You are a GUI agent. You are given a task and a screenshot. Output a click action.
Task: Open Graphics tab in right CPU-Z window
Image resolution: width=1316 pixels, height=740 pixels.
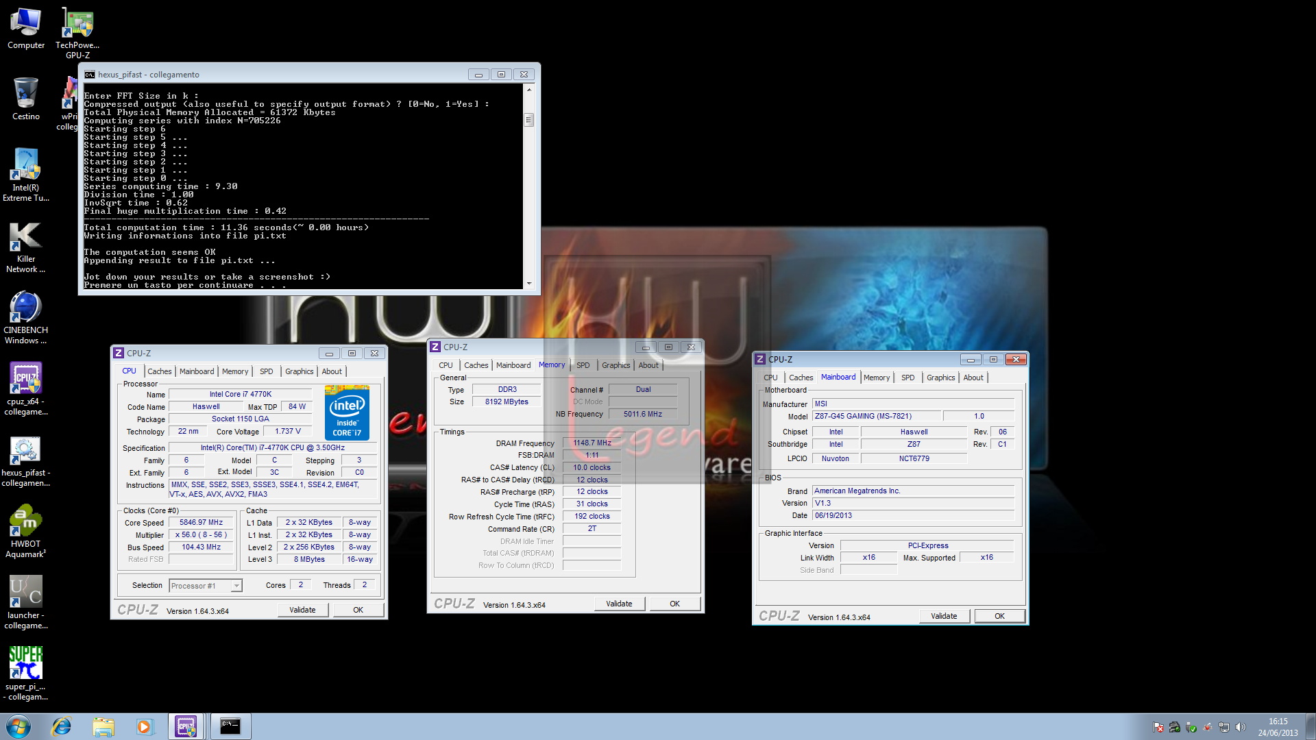[x=941, y=378]
